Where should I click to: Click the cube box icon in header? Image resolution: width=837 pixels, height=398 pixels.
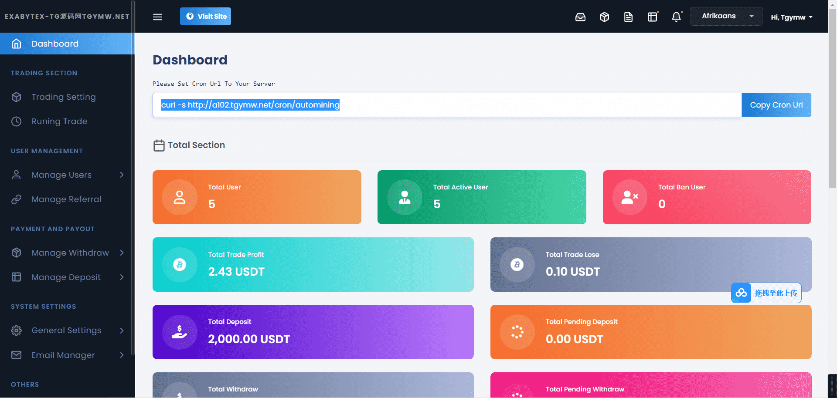coord(604,17)
